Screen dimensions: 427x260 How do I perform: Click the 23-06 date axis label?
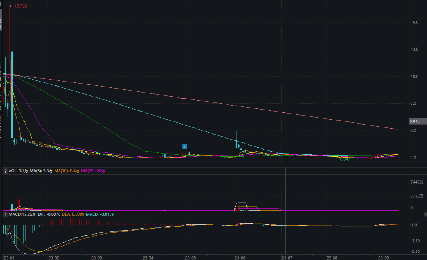[240, 258]
